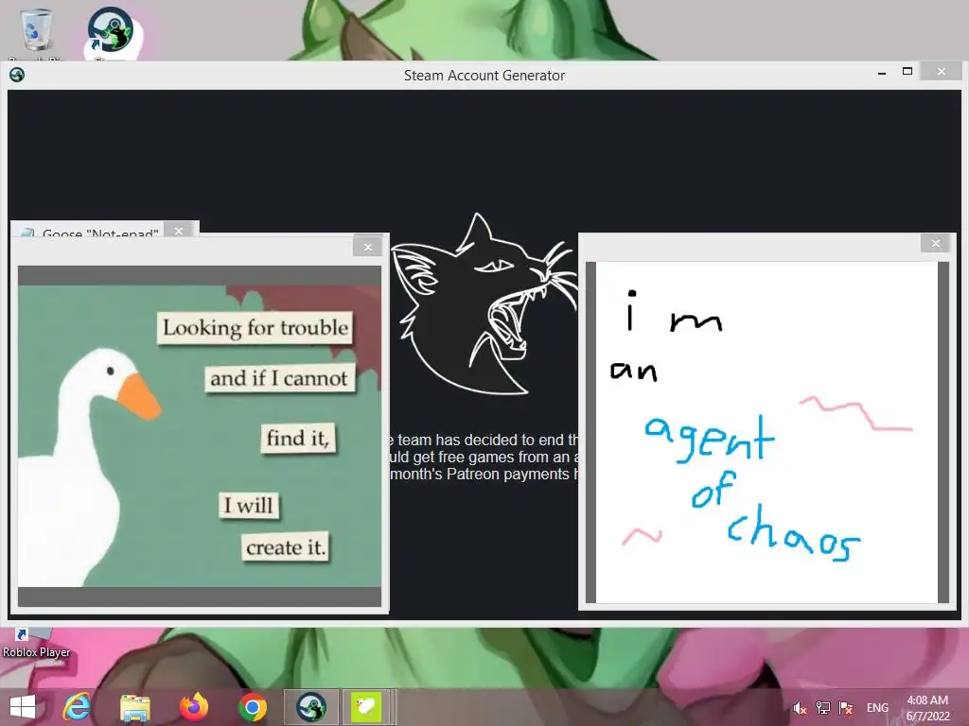Switch to the goose app taskbar item
The height and width of the screenshot is (726, 969).
point(366,707)
